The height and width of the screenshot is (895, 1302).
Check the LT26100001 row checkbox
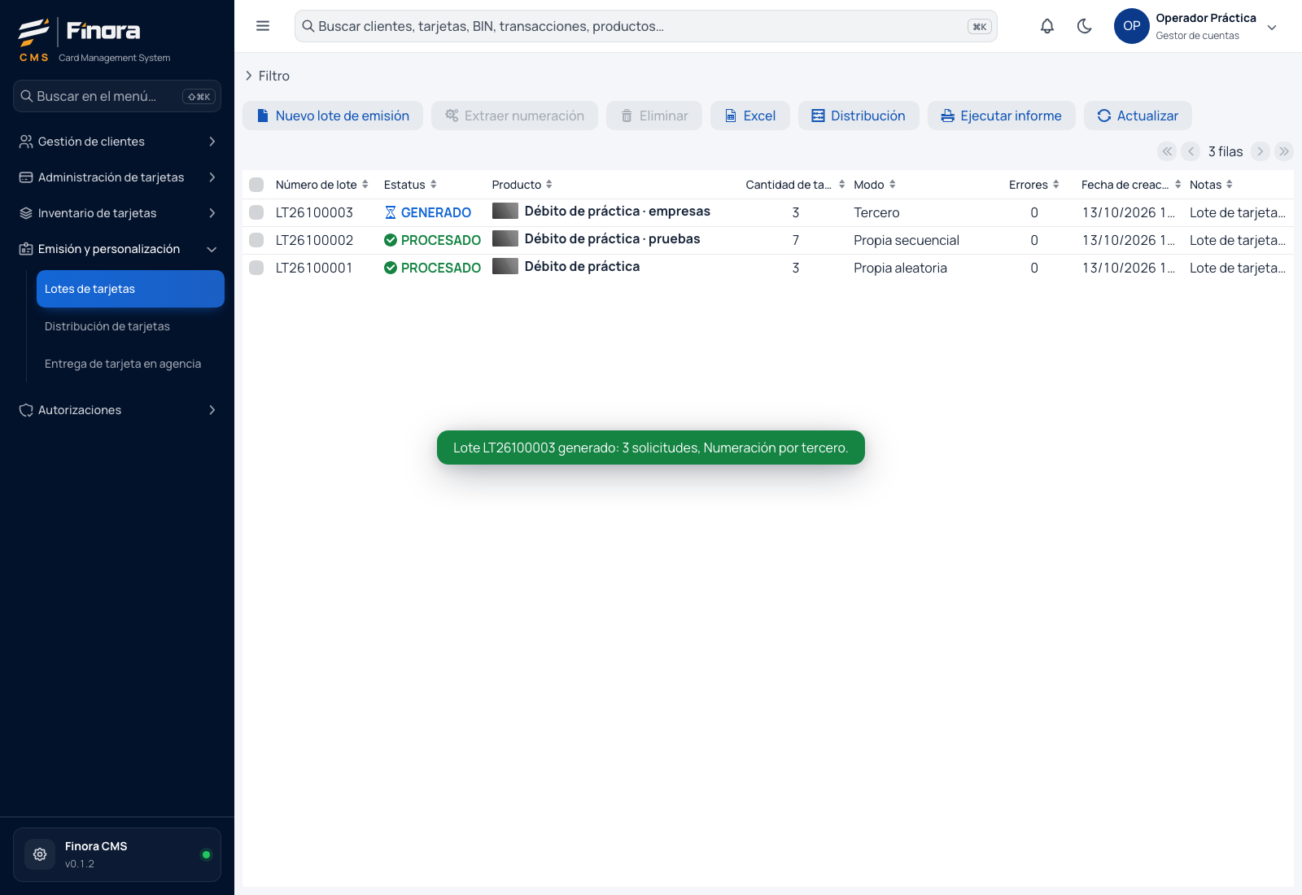pyautogui.click(x=256, y=268)
